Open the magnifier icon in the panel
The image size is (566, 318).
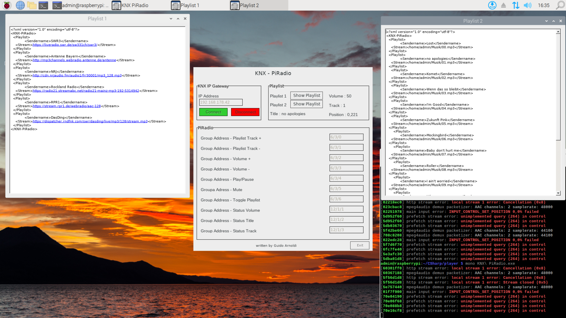pos(560,5)
